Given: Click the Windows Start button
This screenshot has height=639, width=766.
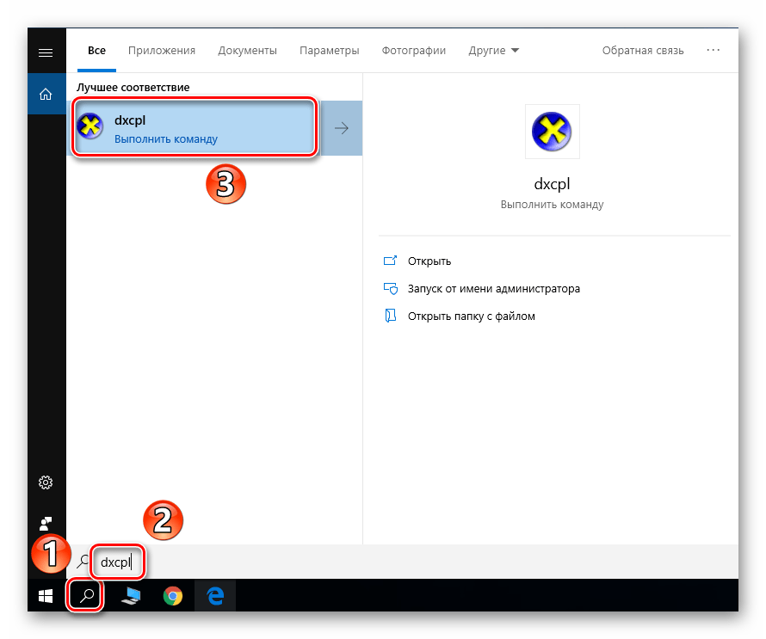Looking at the screenshot, I should 46,595.
